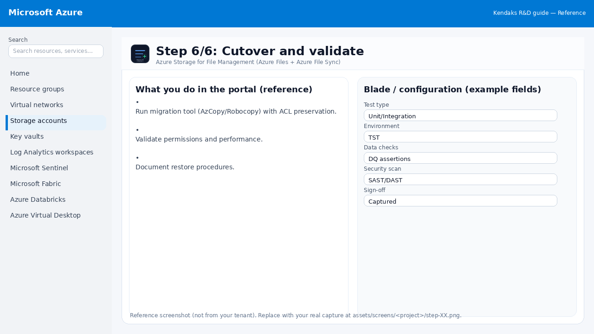594x334 pixels.
Task: Click the Test type field Unit/Integration
Action: coord(460,115)
